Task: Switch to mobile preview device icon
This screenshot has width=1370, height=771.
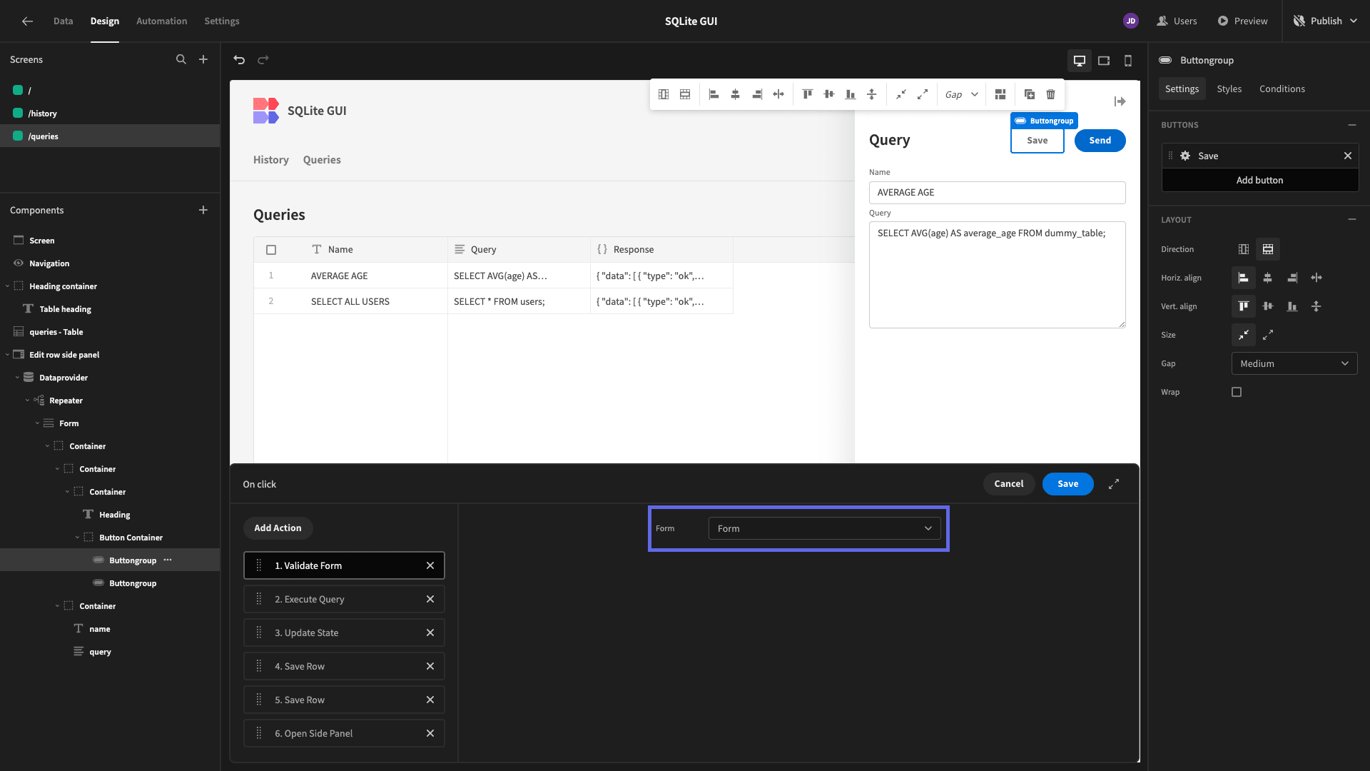Action: [x=1128, y=61]
